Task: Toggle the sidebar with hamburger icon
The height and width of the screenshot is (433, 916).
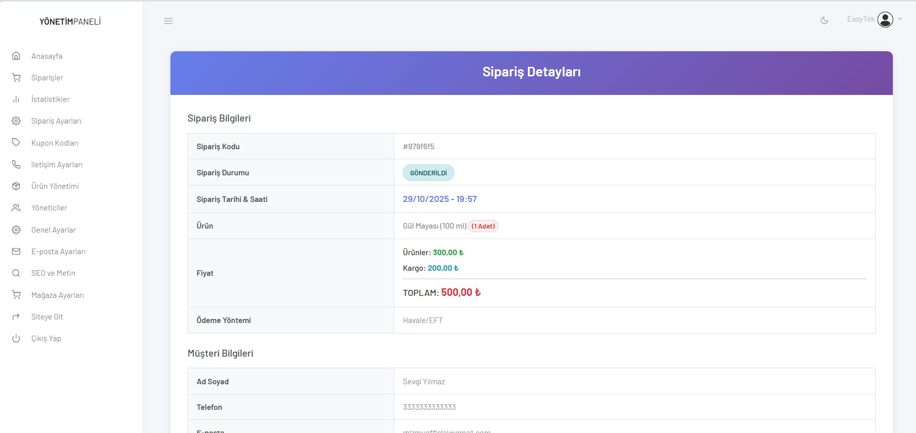Action: tap(168, 21)
